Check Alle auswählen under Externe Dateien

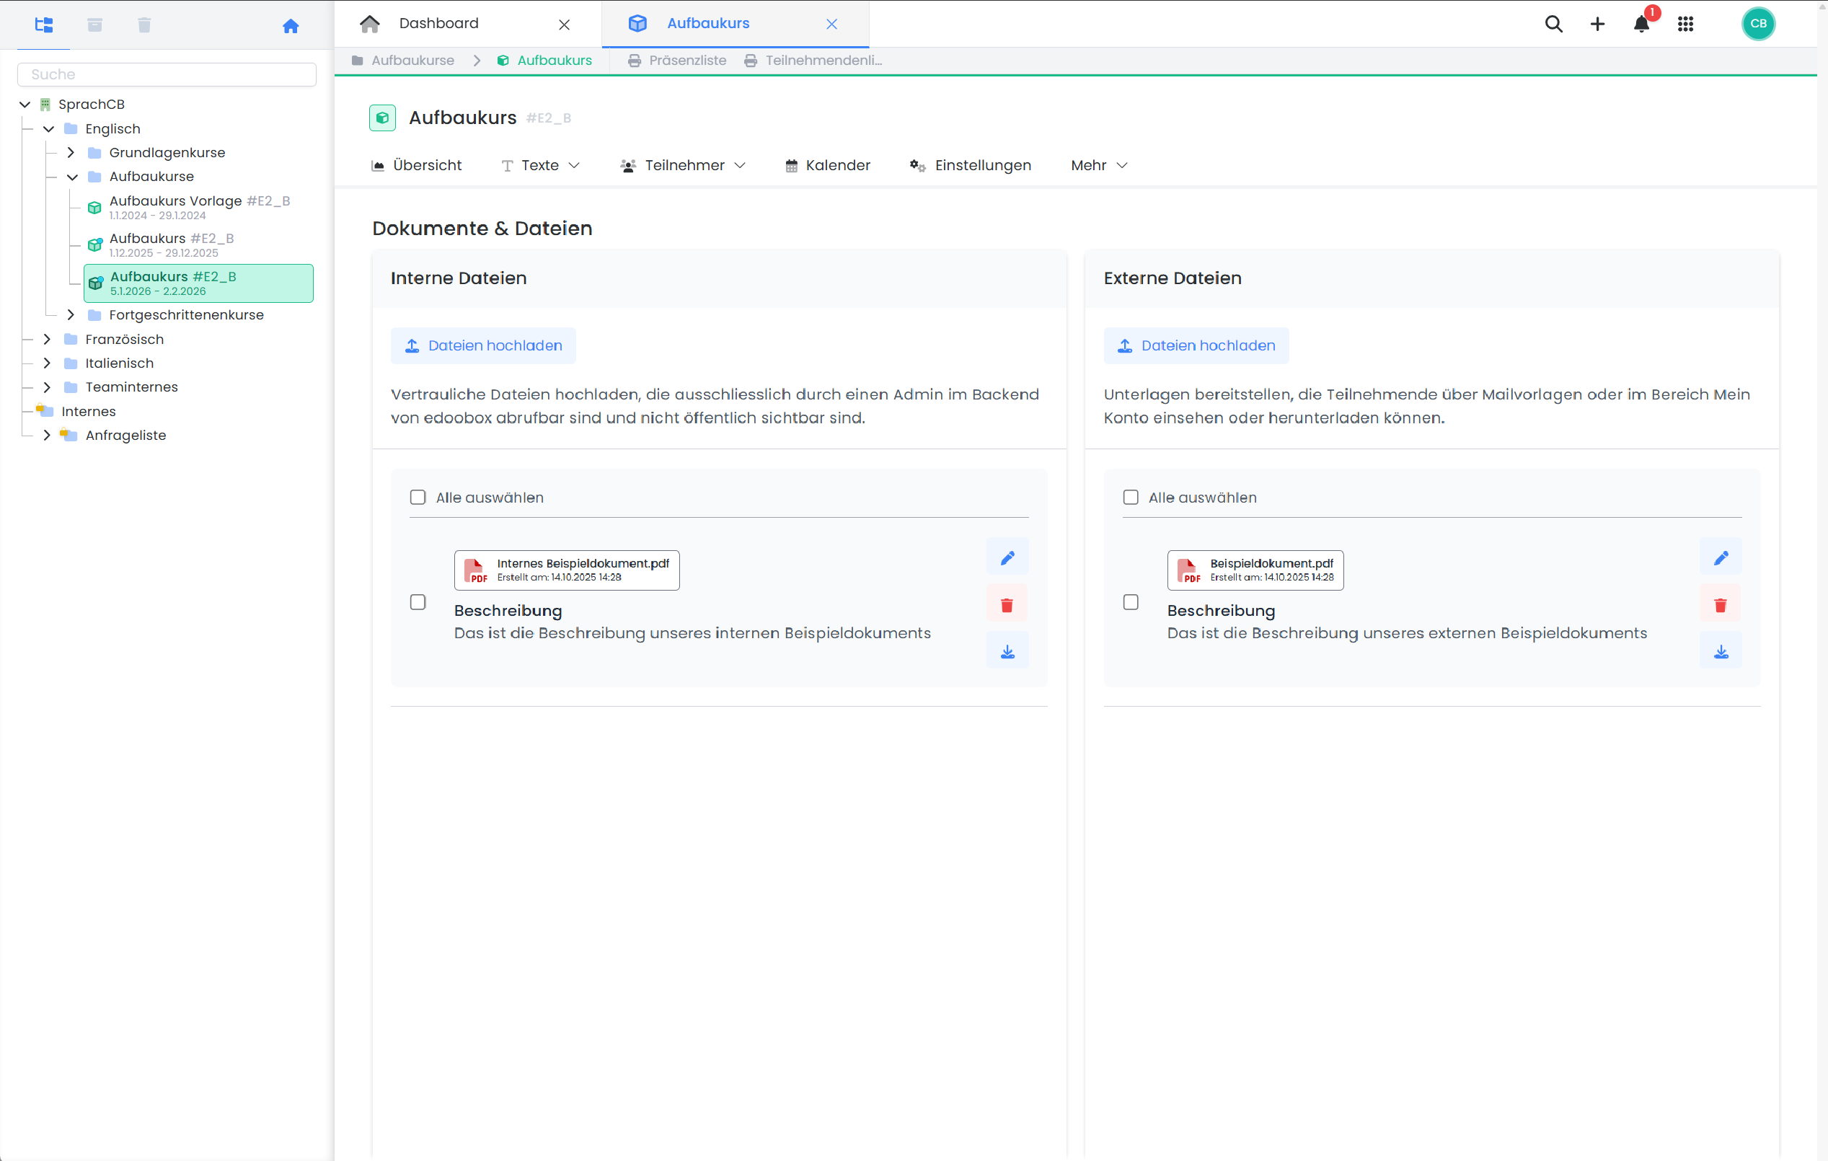pos(1131,498)
